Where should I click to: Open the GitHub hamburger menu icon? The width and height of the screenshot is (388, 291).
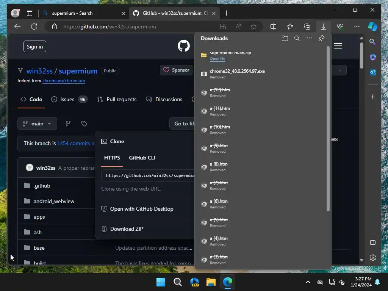338,46
